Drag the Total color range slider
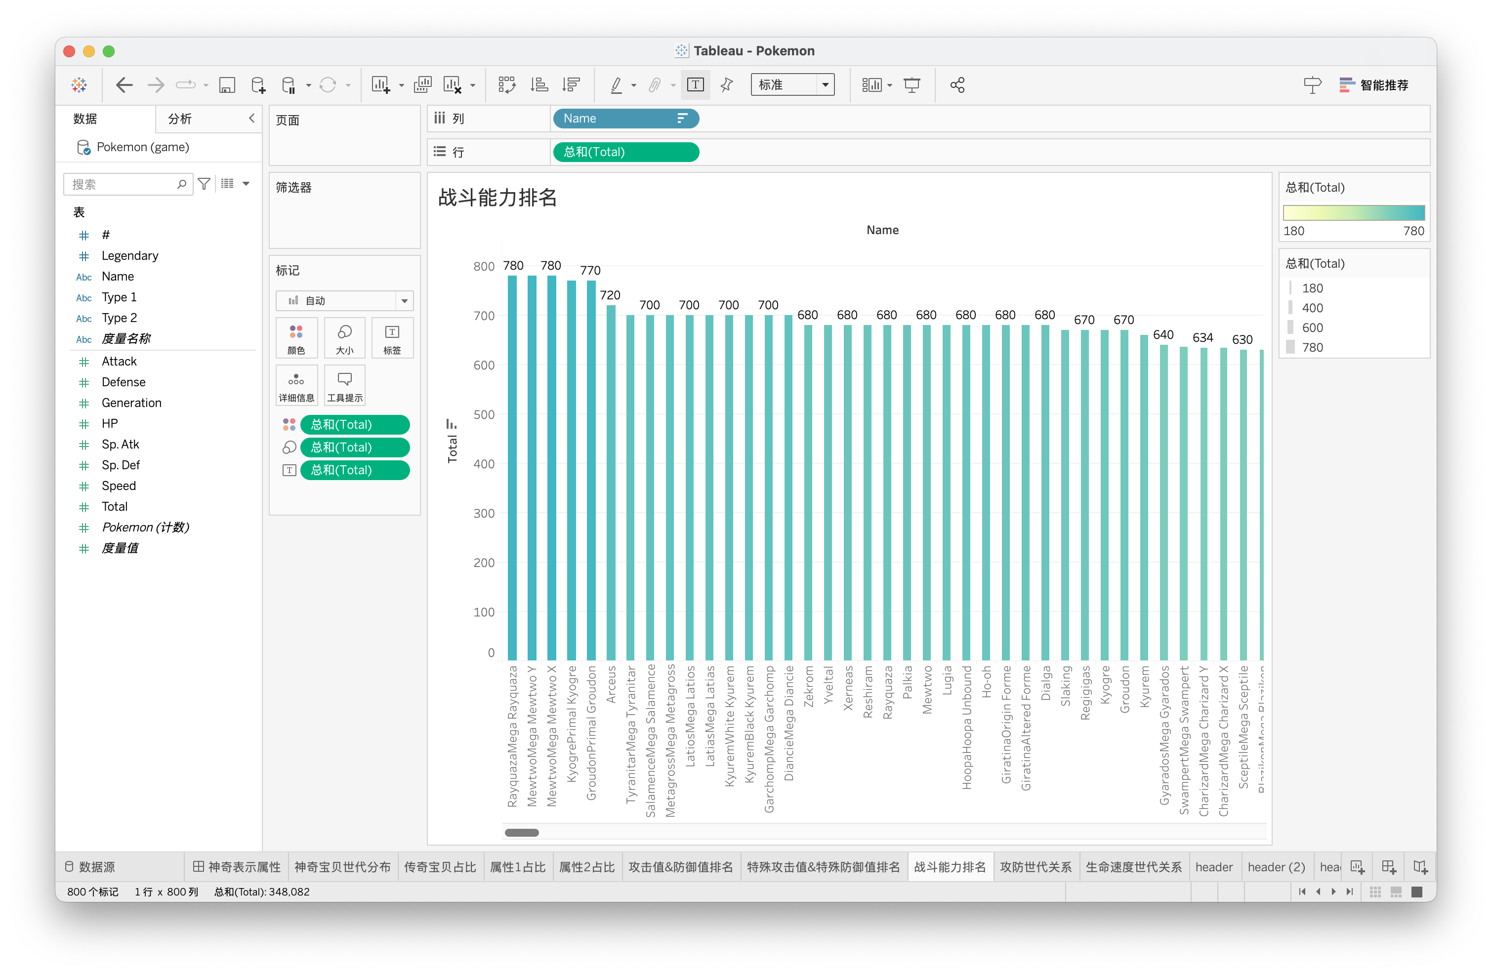The width and height of the screenshot is (1492, 975). (x=1354, y=213)
